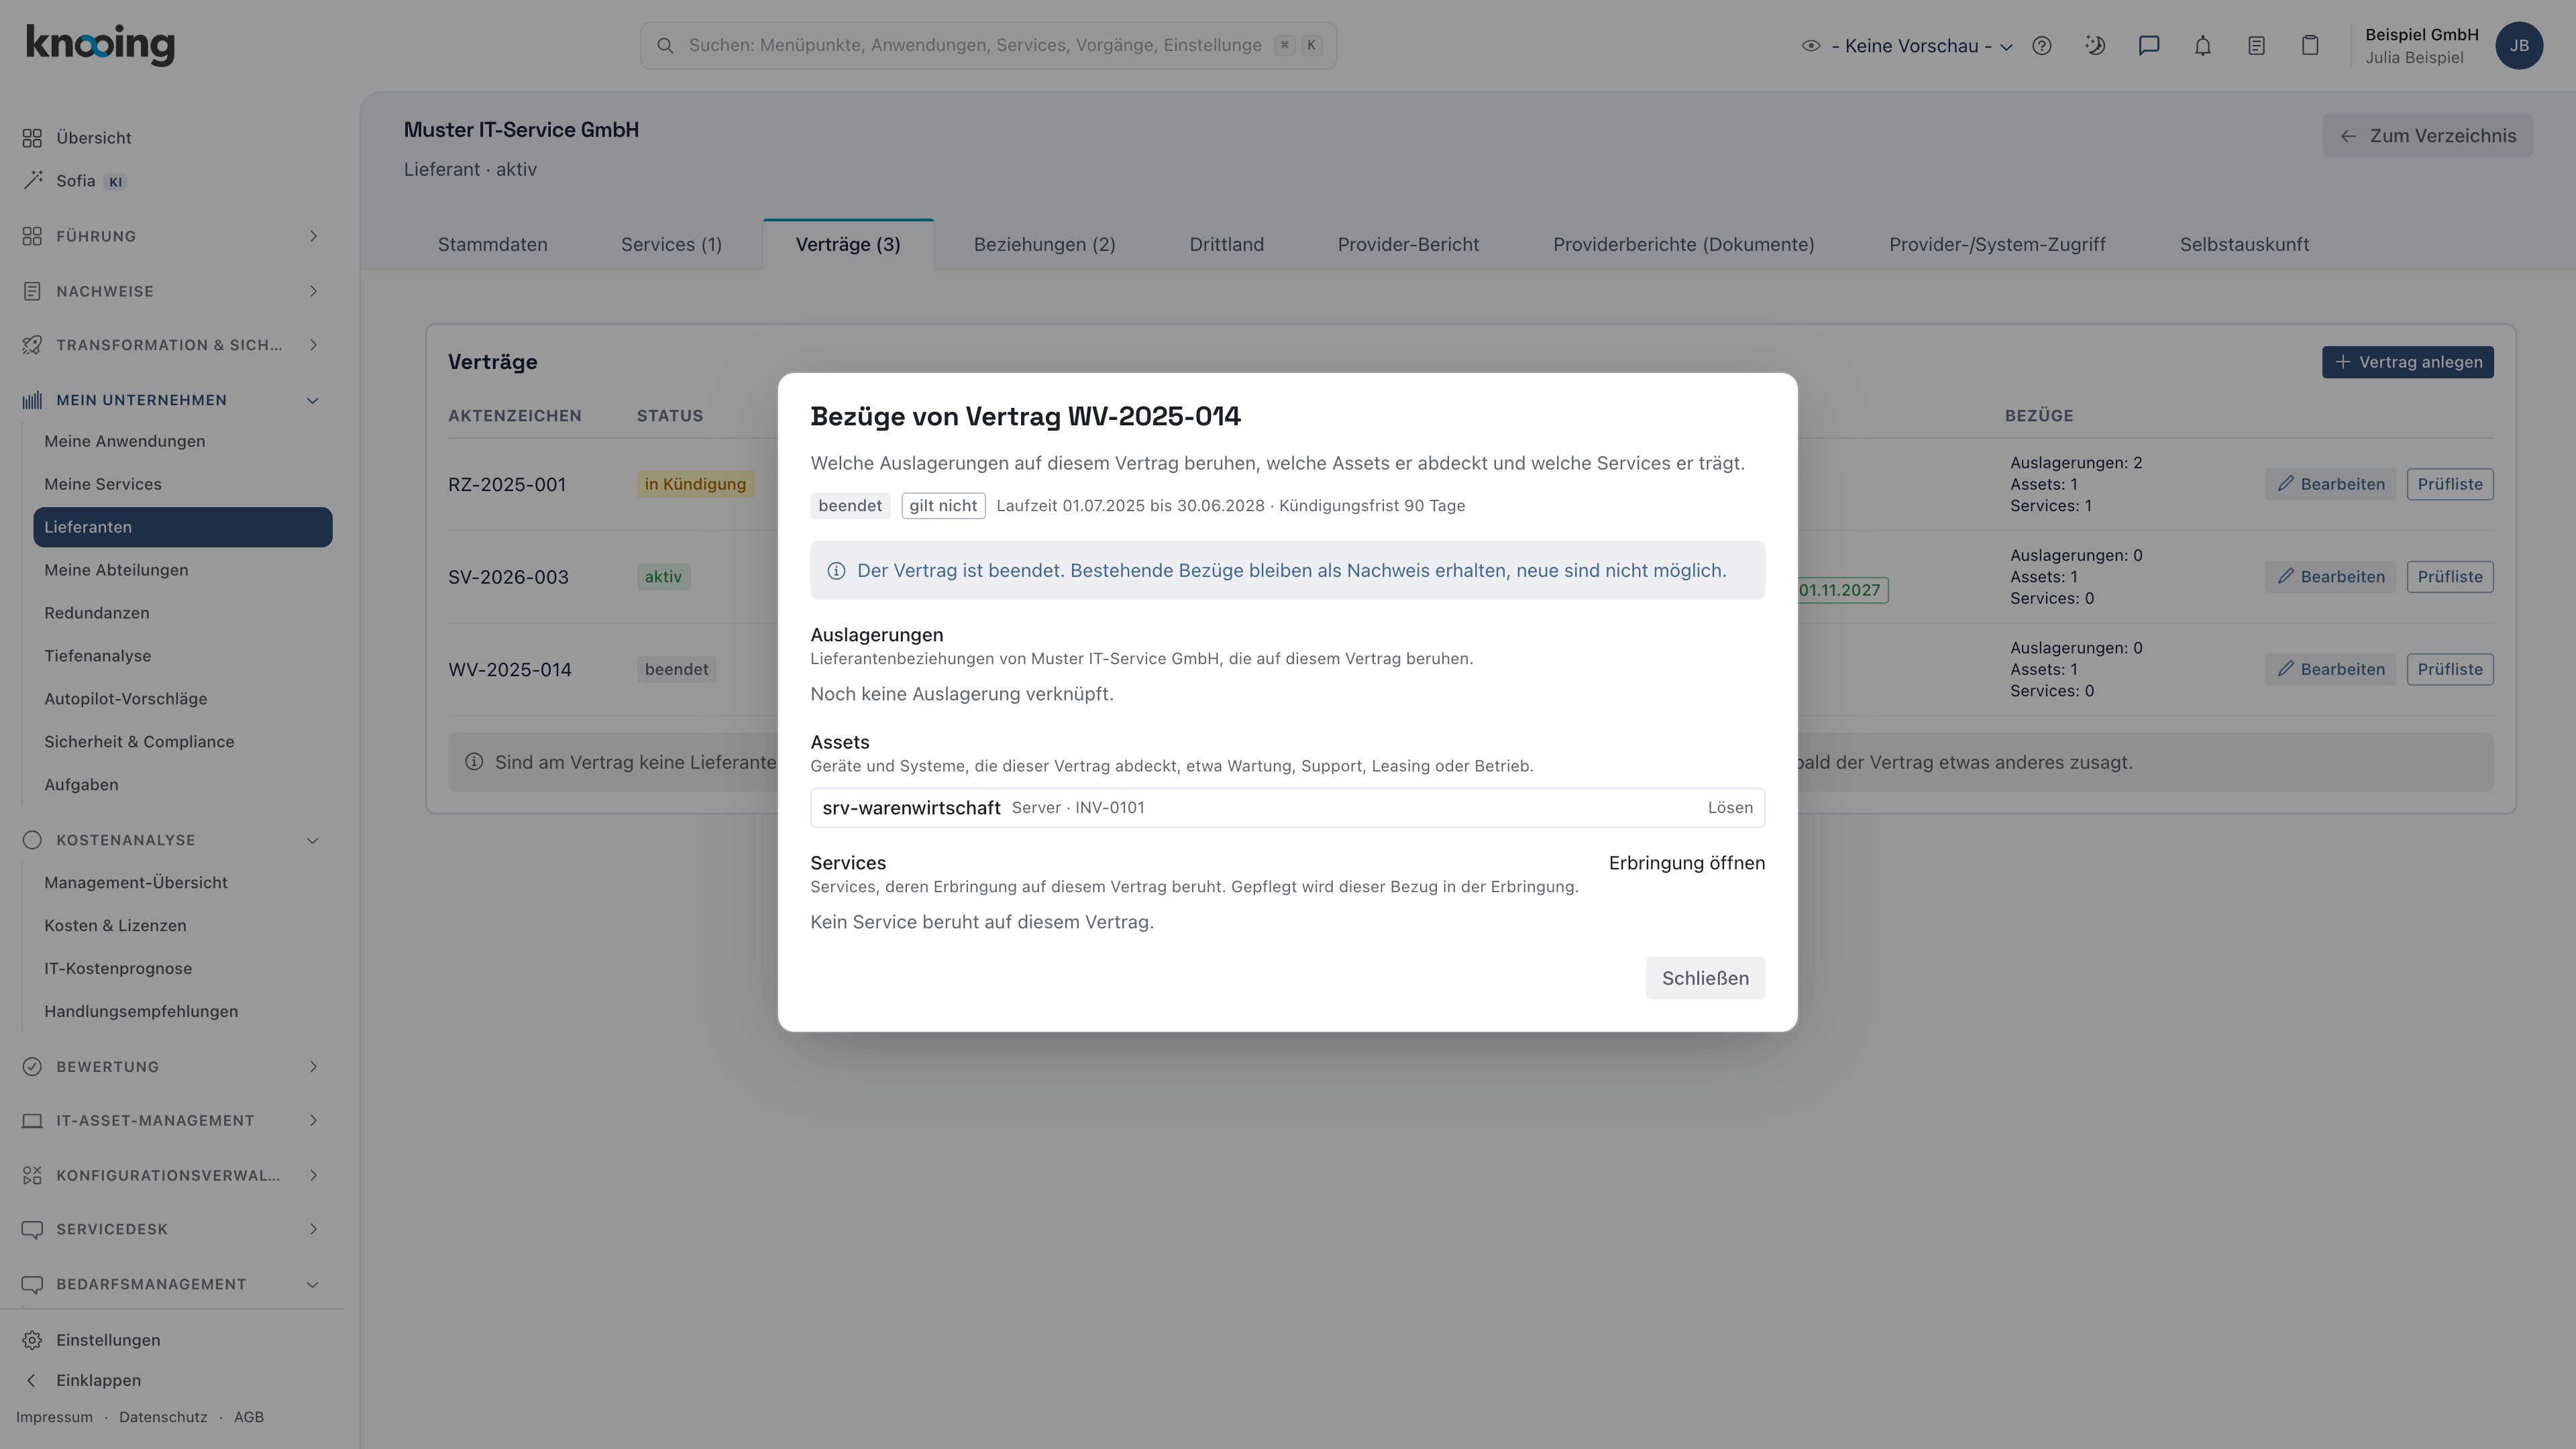
Task: Click the Sofia magic wand icon
Action: click(x=32, y=181)
